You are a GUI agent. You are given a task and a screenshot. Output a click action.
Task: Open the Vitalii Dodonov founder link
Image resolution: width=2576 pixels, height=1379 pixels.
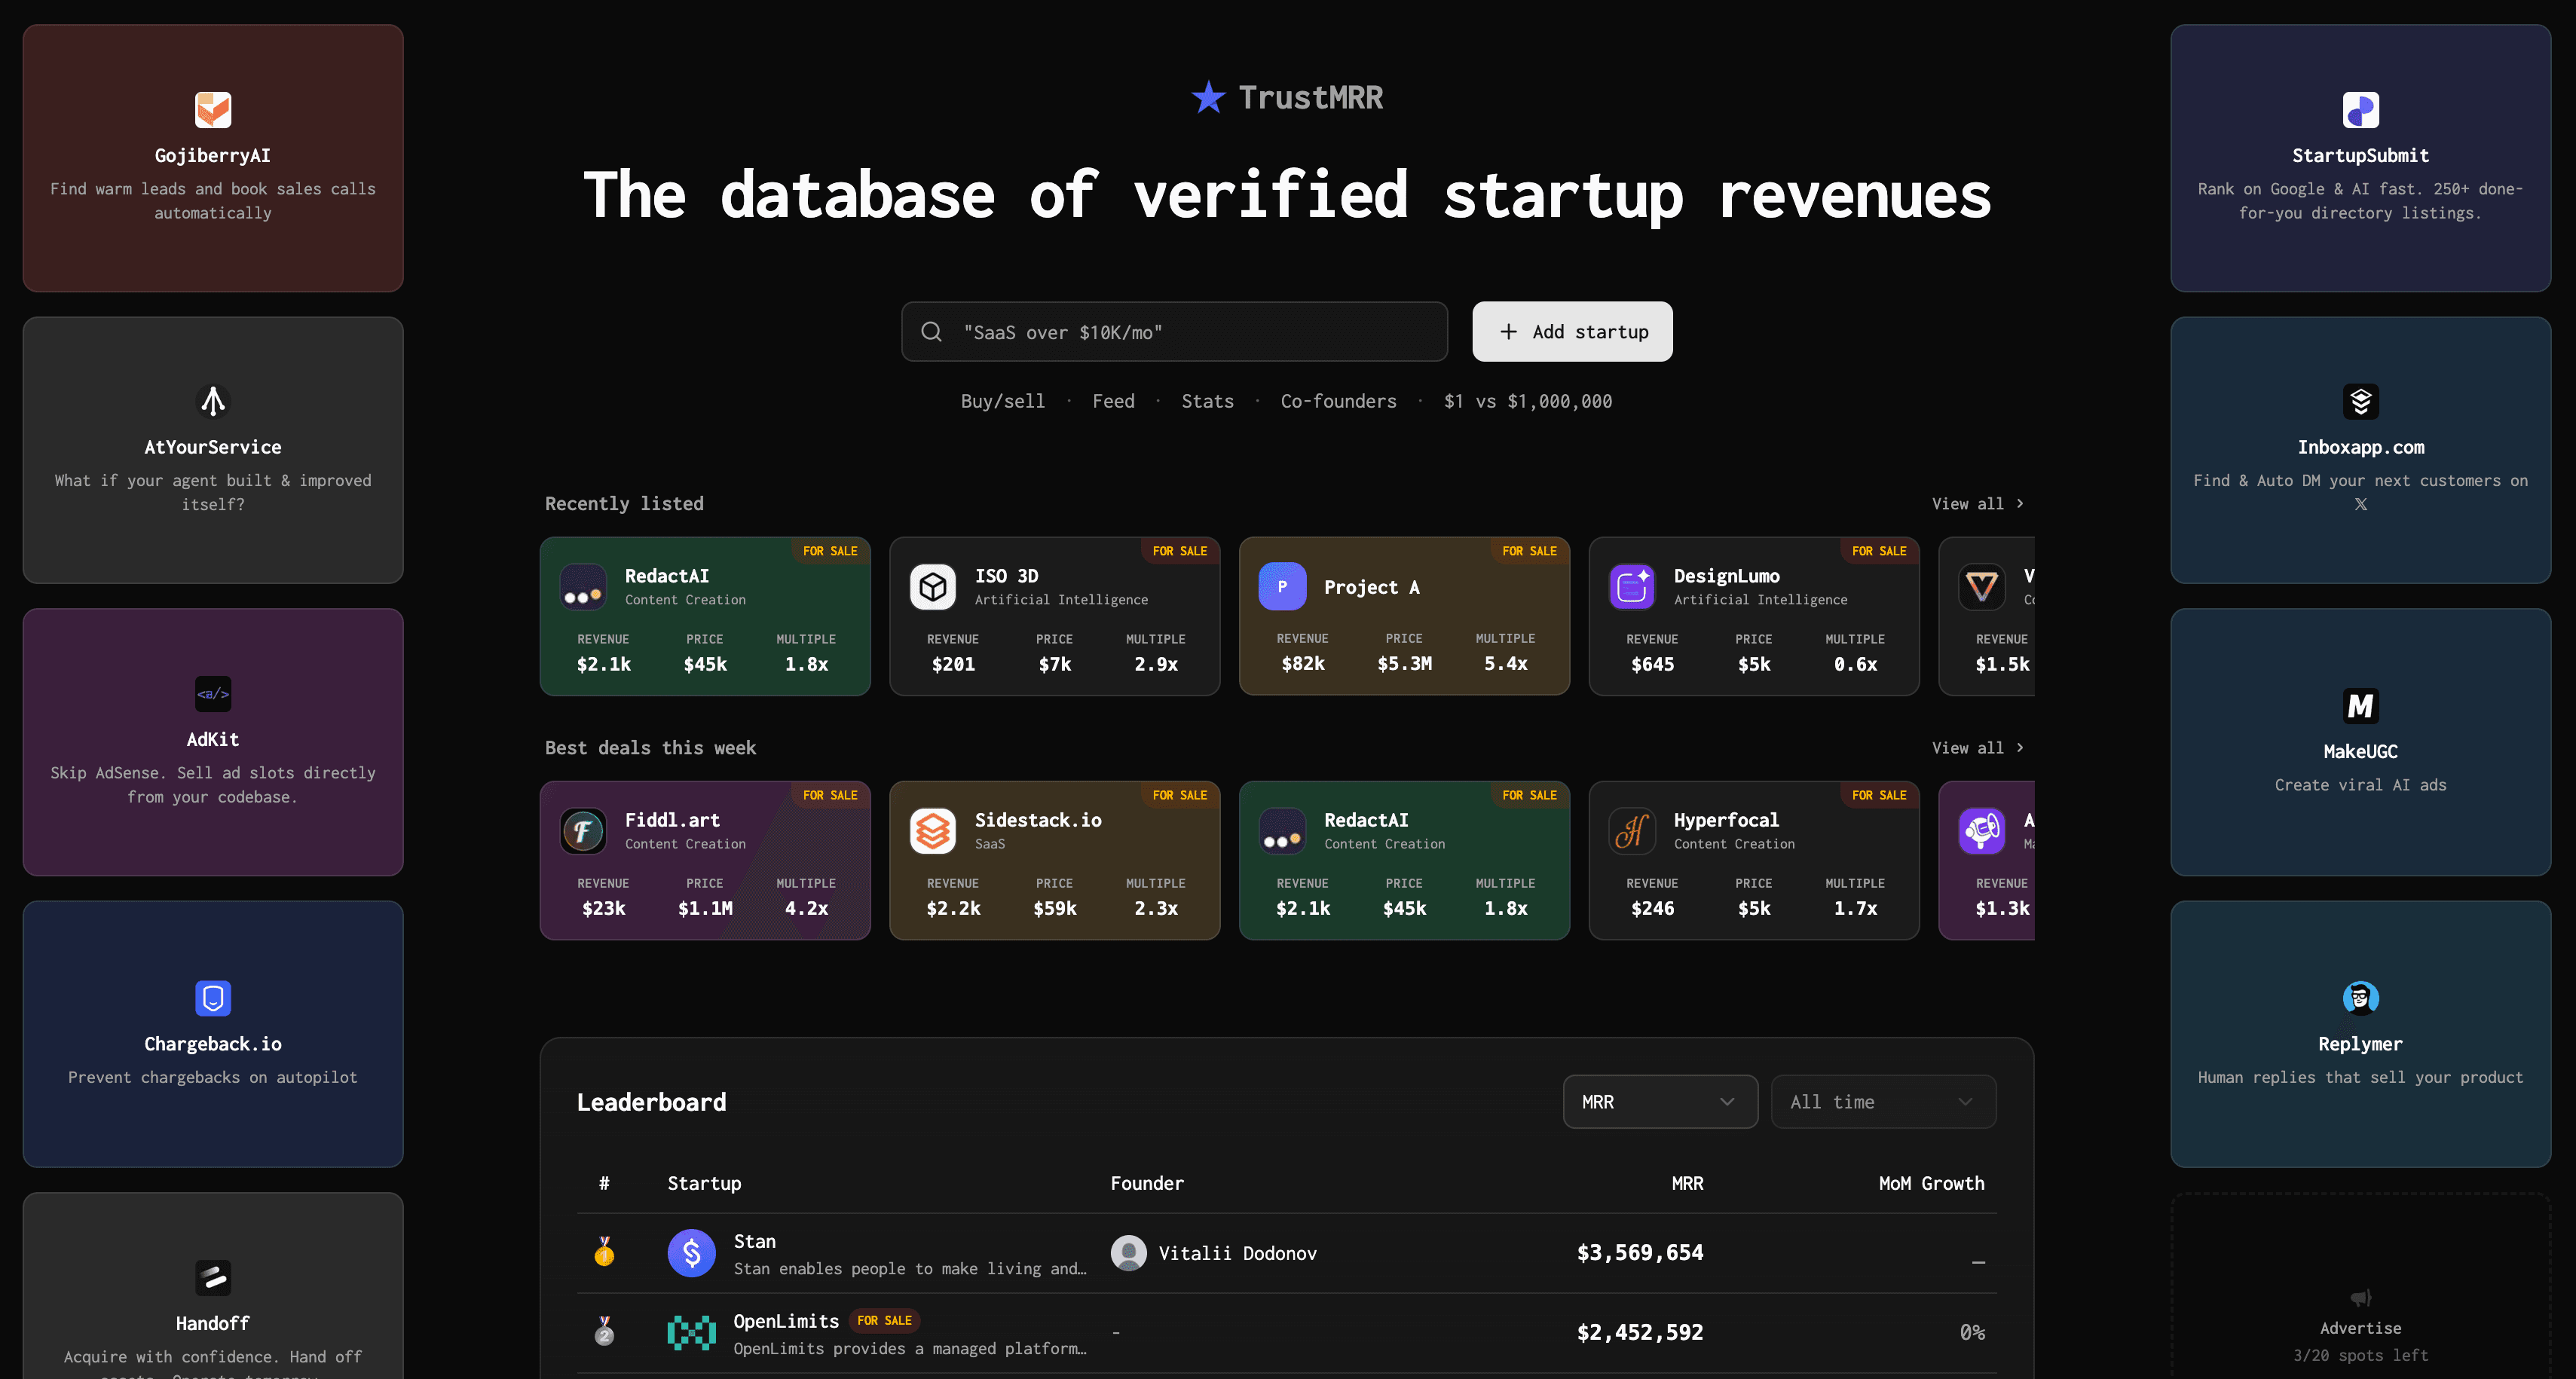(1238, 1253)
